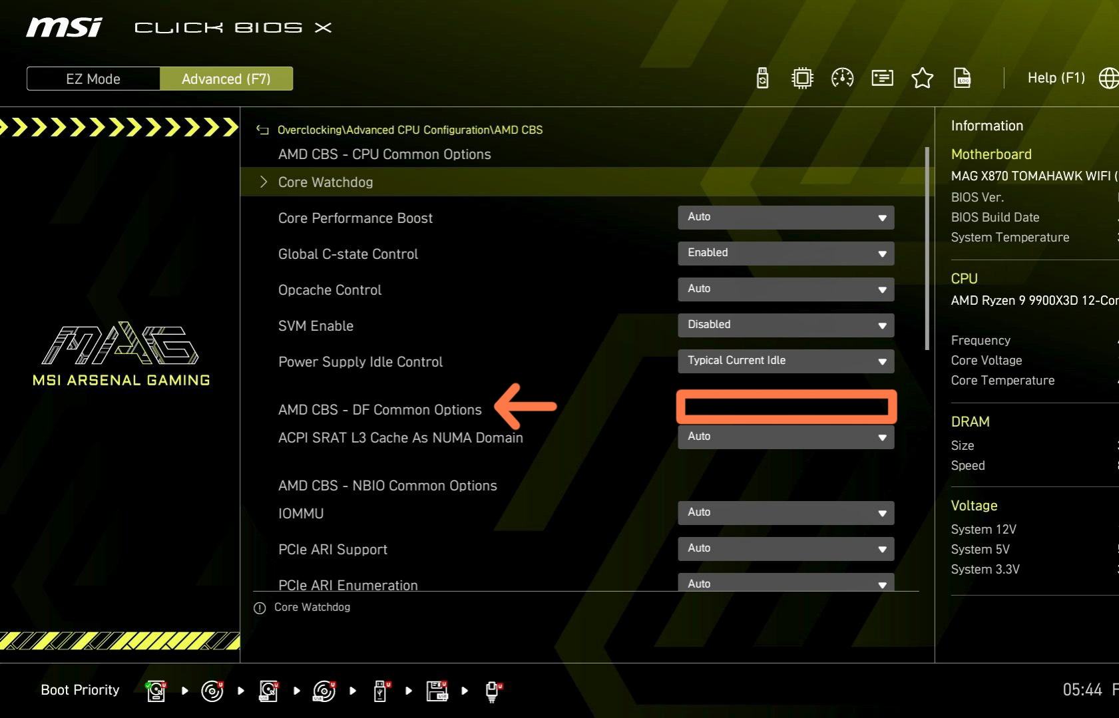Select the USB floppy boot device

point(437,691)
